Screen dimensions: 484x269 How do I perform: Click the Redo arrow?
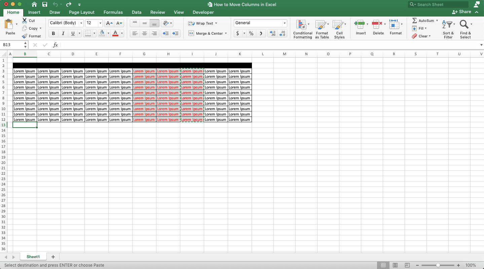click(x=69, y=4)
